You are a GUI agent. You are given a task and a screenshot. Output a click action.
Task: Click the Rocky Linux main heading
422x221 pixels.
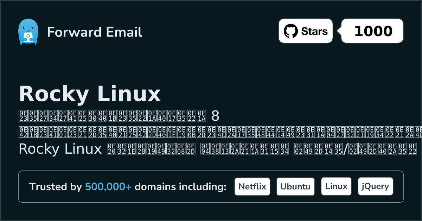click(x=90, y=94)
